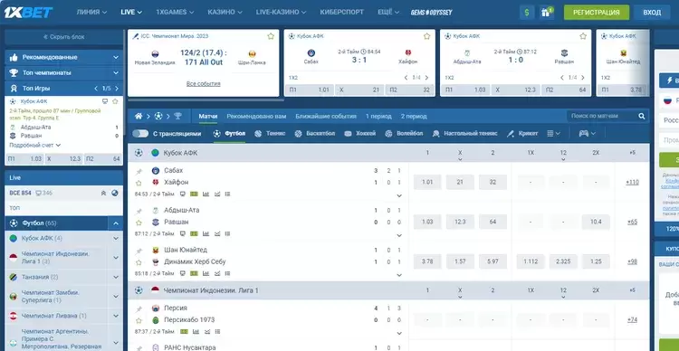Open the gamepad esports icon
679x351 pixels.
[583, 134]
